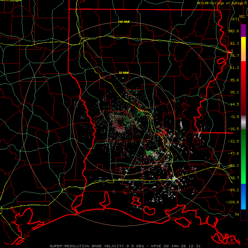Viewport: 248px width, 248px height.
Task: Click the Super-Resolution Base Velocity footer caption
Action: pos(125,246)
